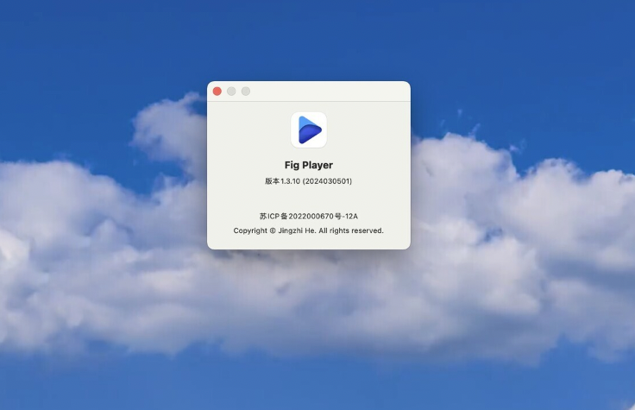Click the Copyright Jingzhi He text
The width and height of the screenshot is (635, 410).
309,230
